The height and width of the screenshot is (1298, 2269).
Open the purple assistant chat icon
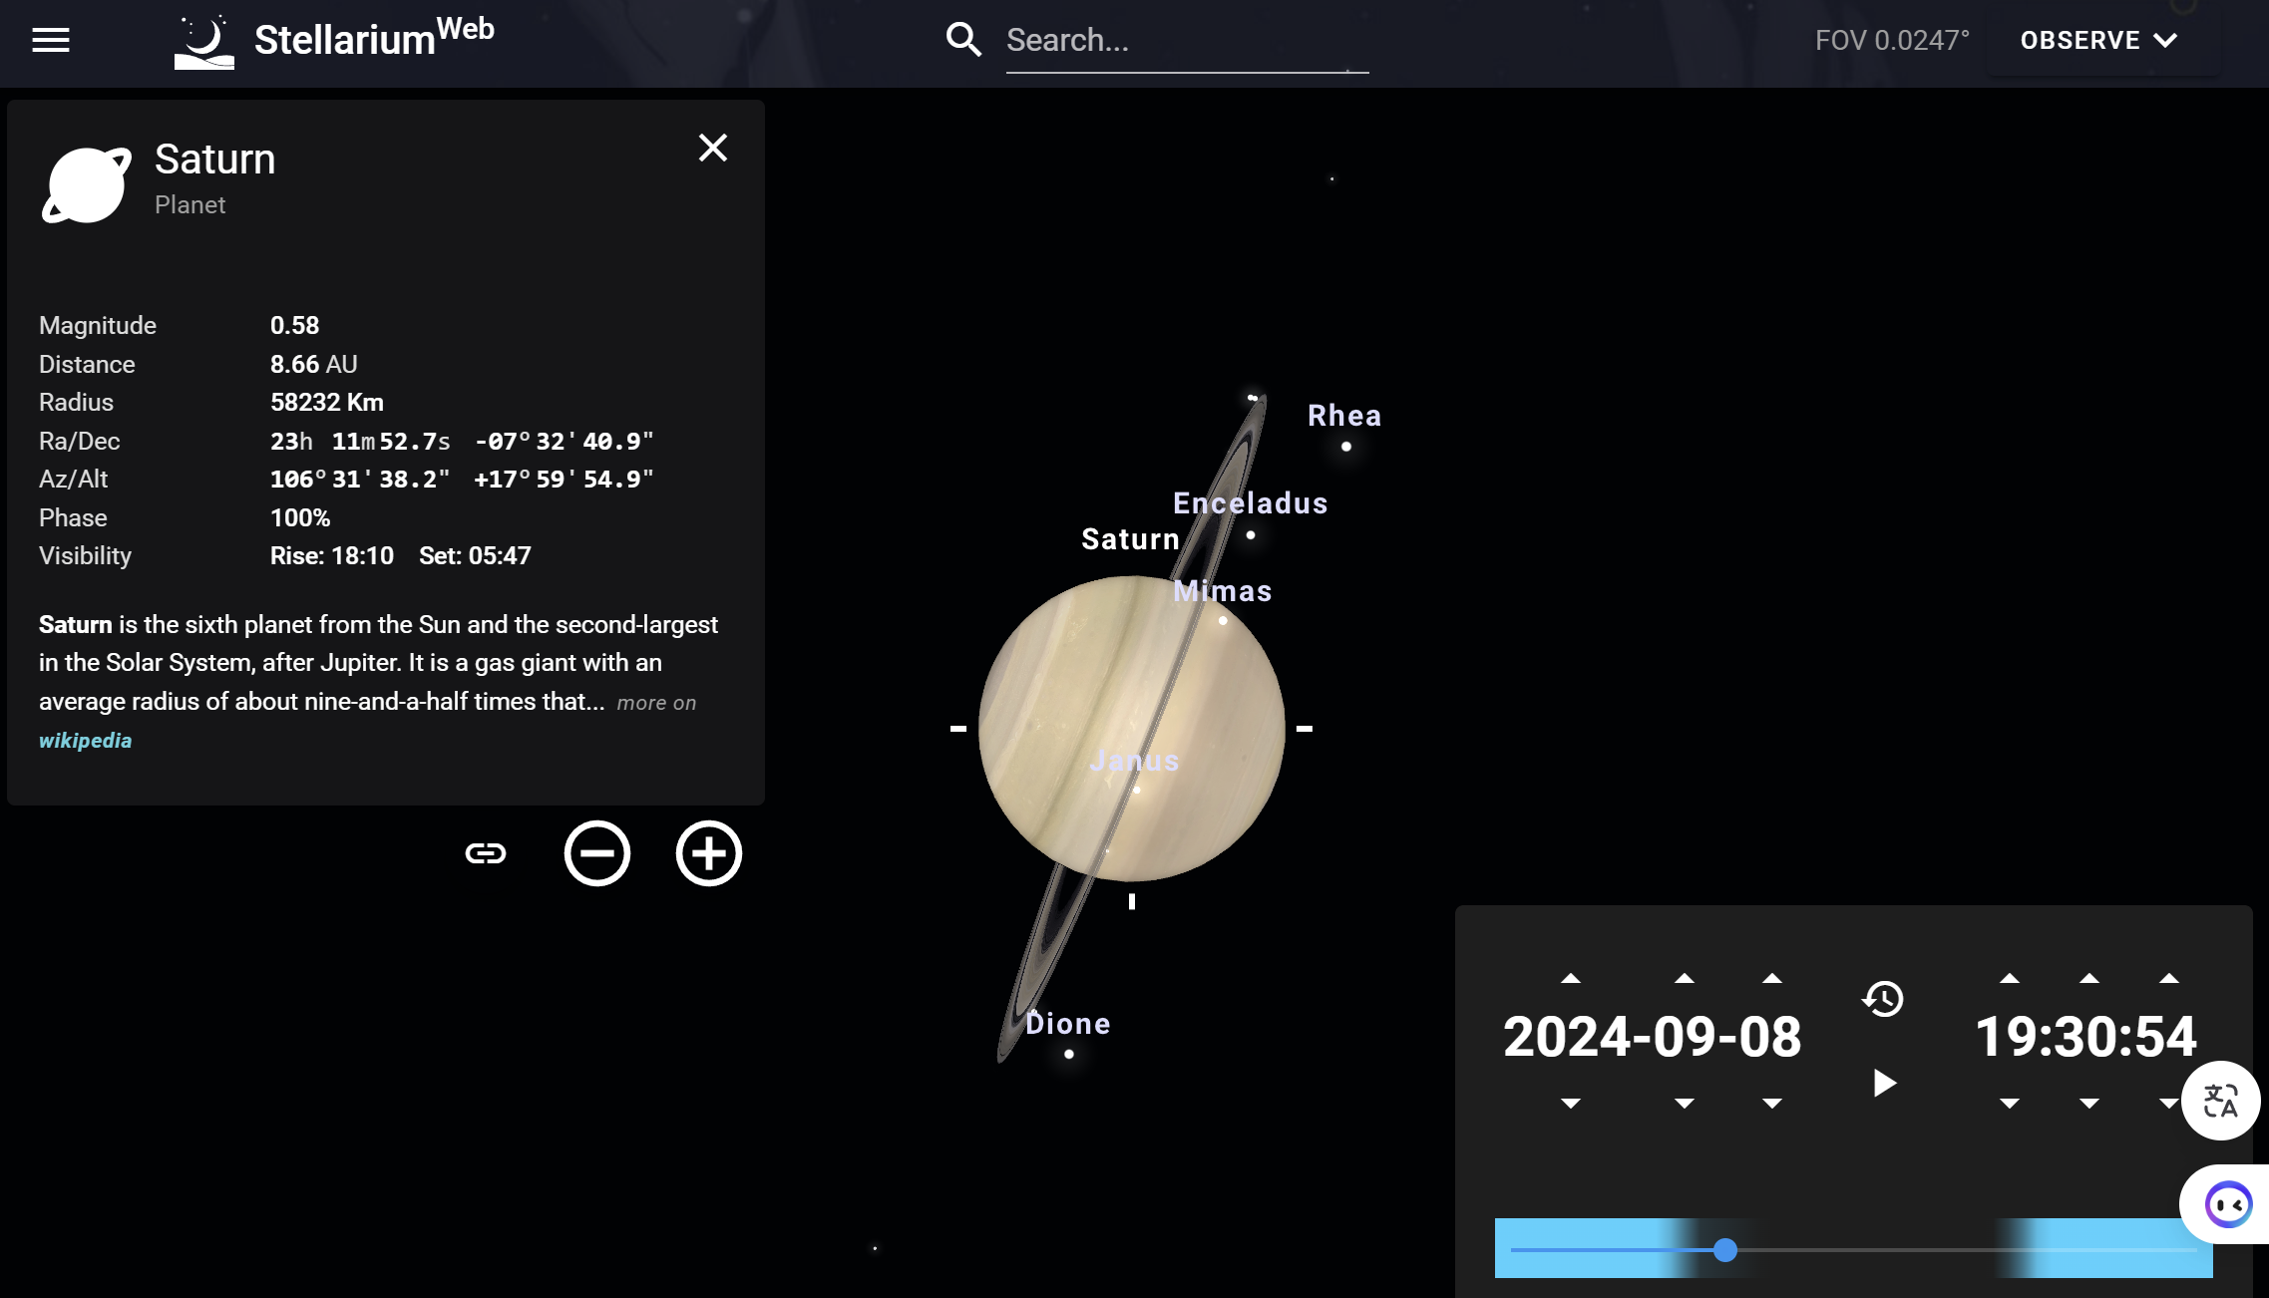pos(2227,1204)
